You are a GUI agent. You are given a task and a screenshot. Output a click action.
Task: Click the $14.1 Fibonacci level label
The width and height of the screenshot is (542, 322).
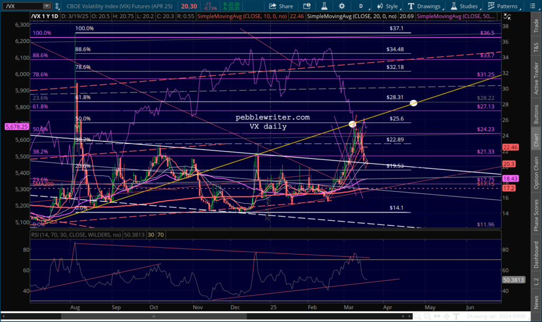[x=396, y=208]
